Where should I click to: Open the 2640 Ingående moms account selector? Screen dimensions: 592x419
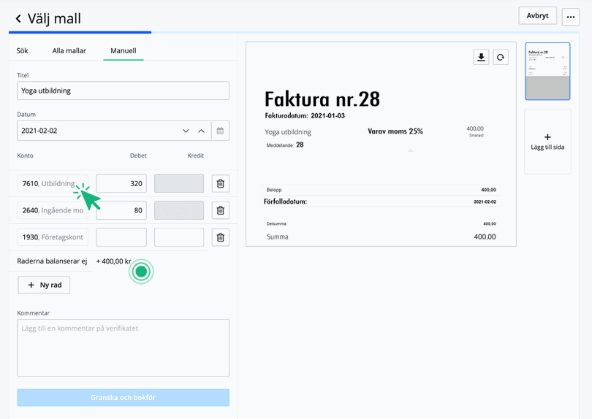coord(52,210)
